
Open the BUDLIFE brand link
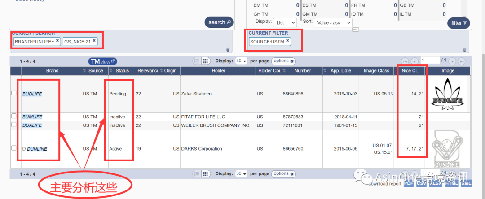click(32, 94)
